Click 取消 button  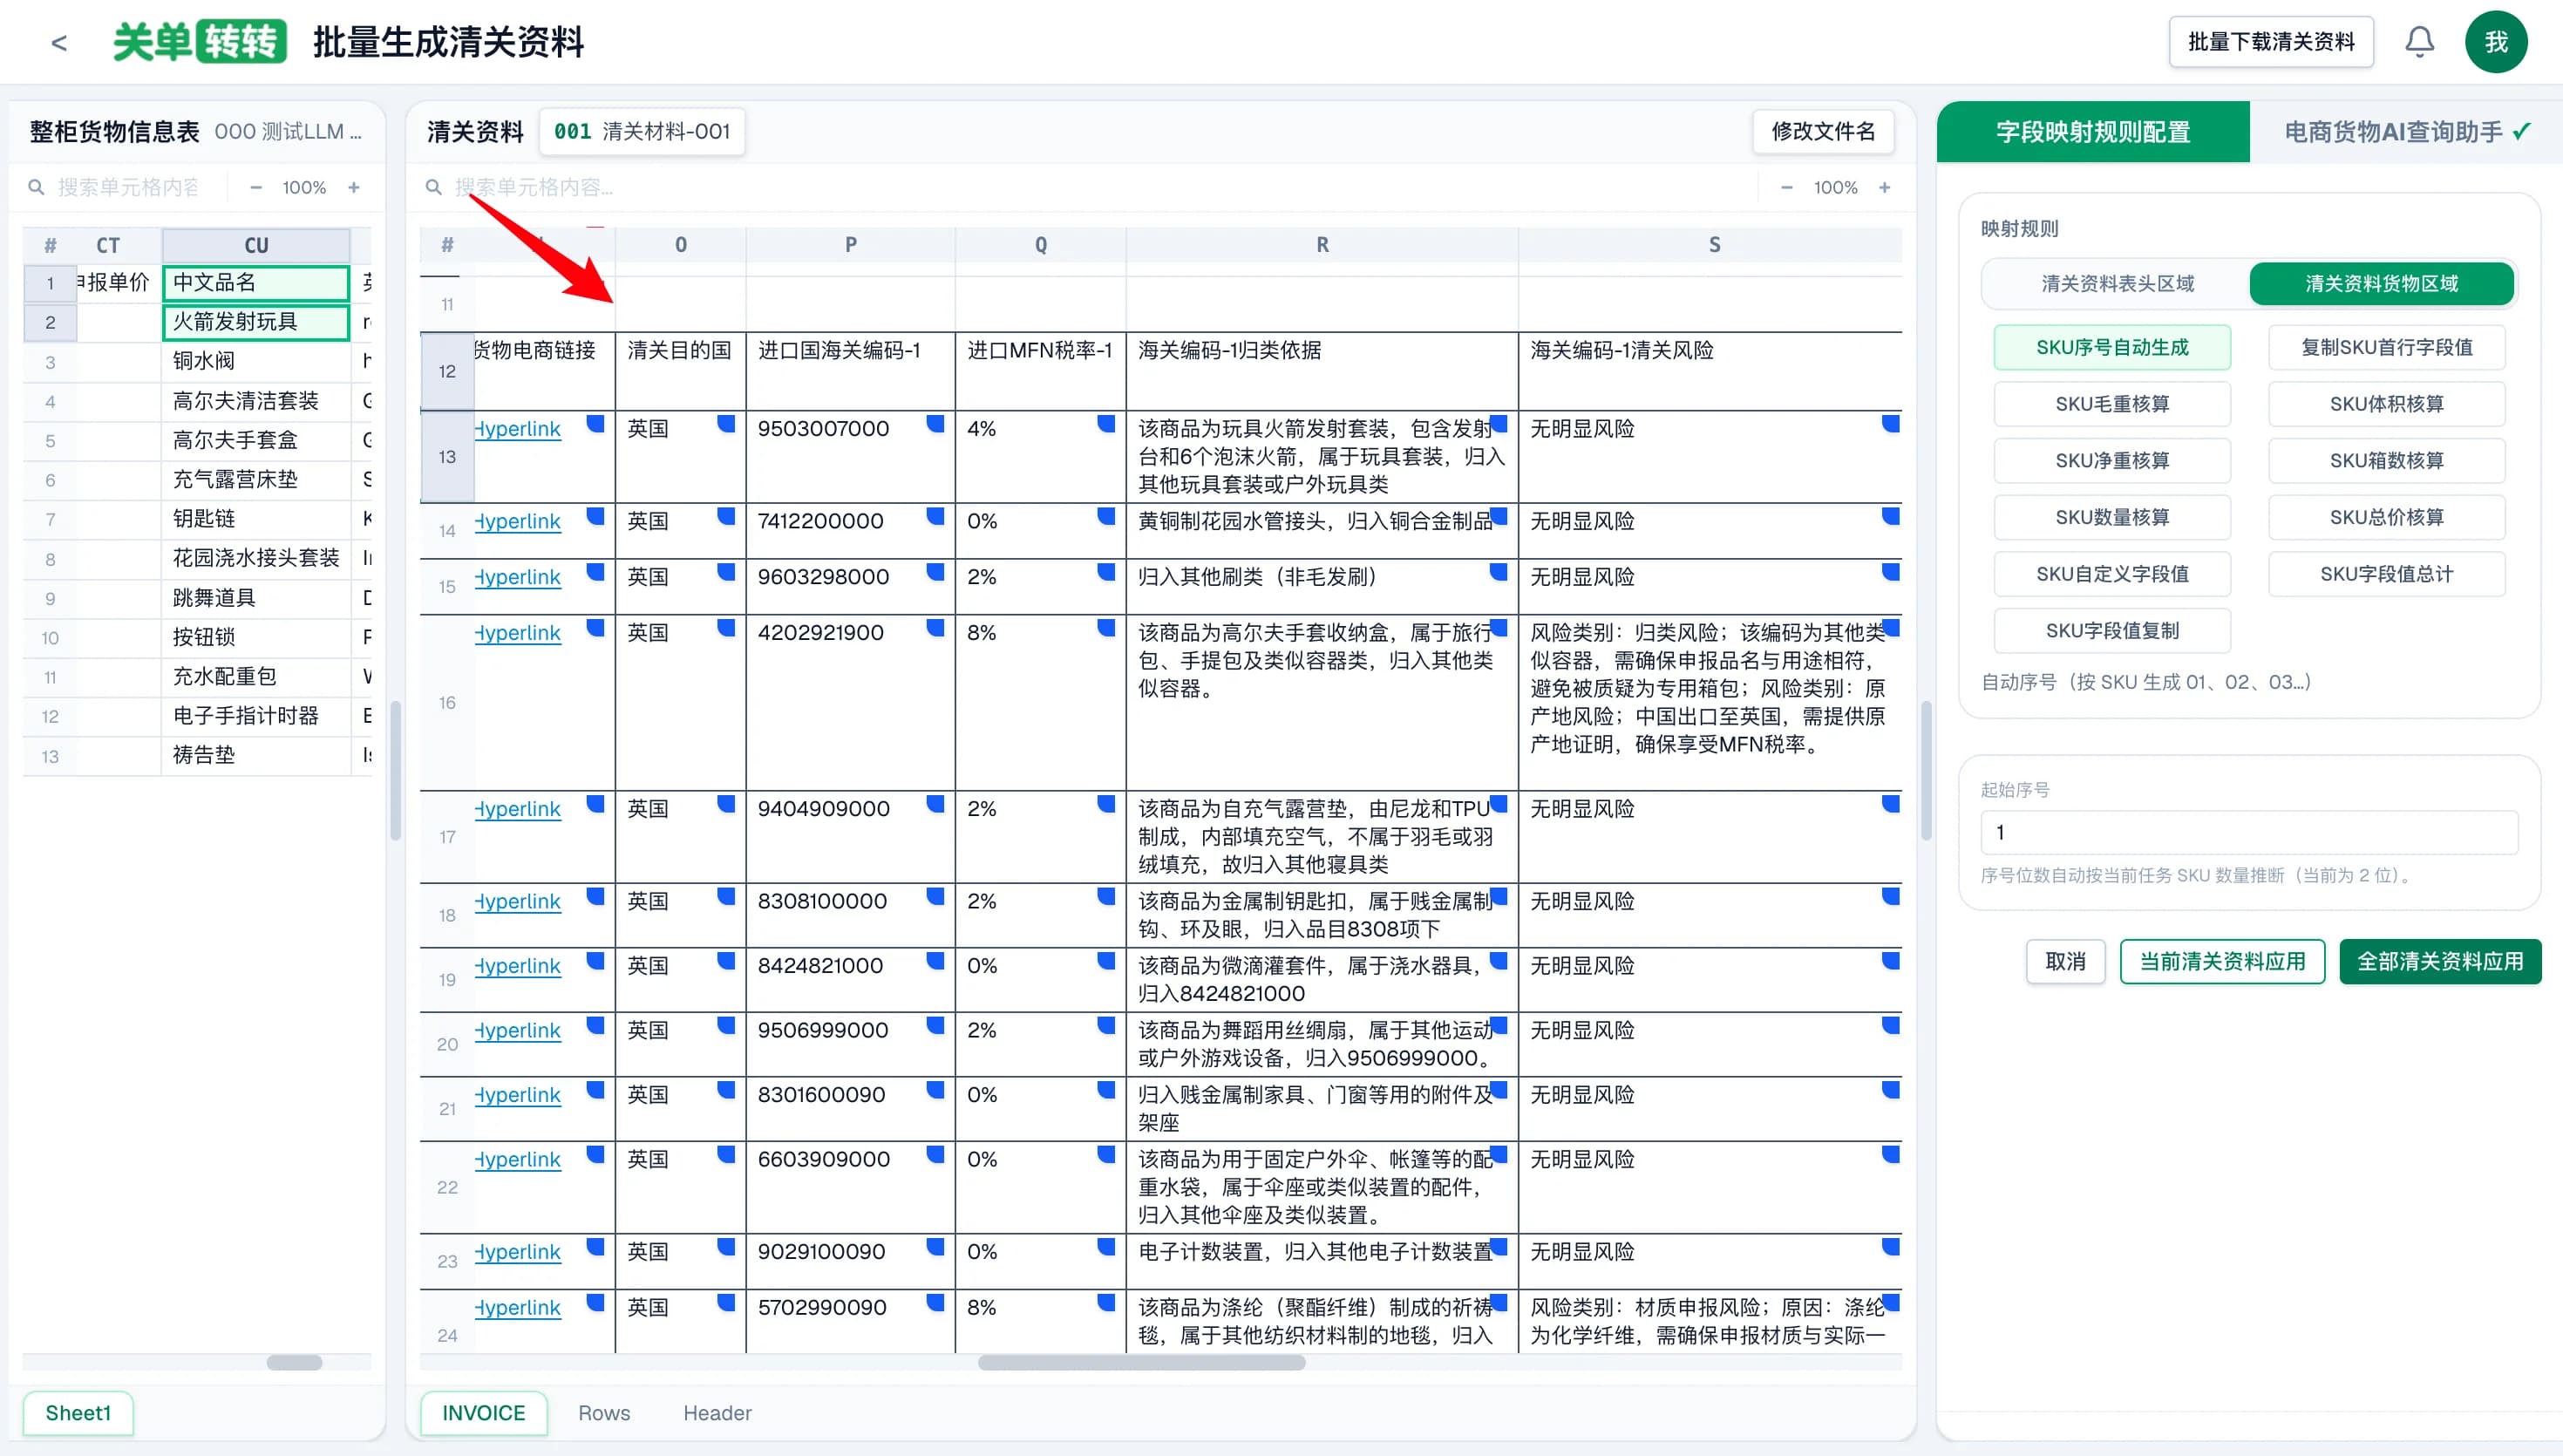(2065, 962)
